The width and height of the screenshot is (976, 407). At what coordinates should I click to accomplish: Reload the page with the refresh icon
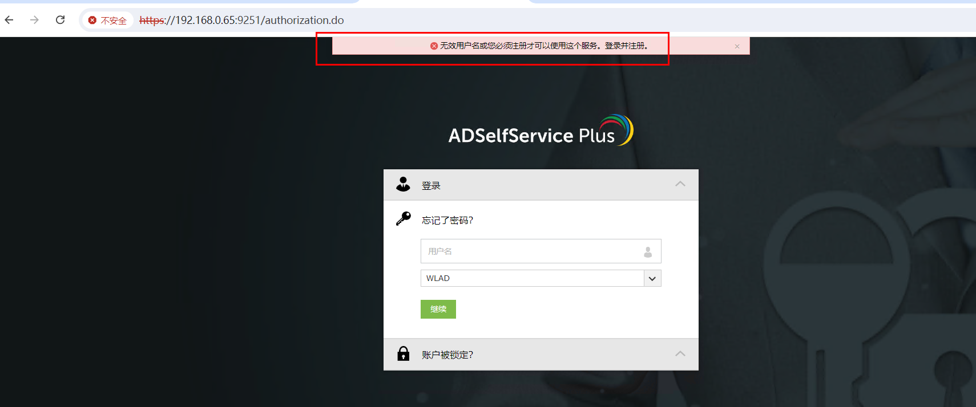tap(60, 20)
